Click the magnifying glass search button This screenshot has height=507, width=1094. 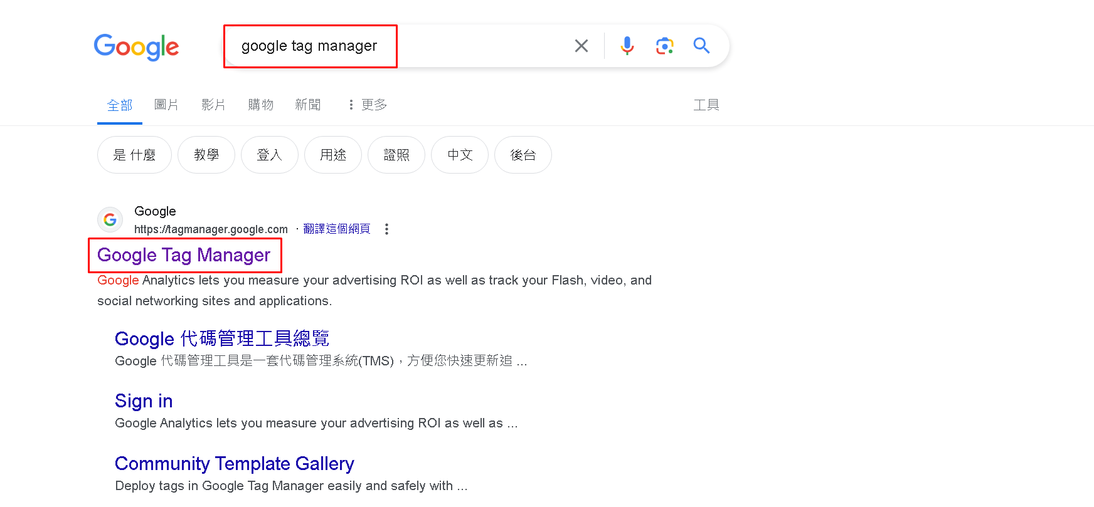[701, 46]
